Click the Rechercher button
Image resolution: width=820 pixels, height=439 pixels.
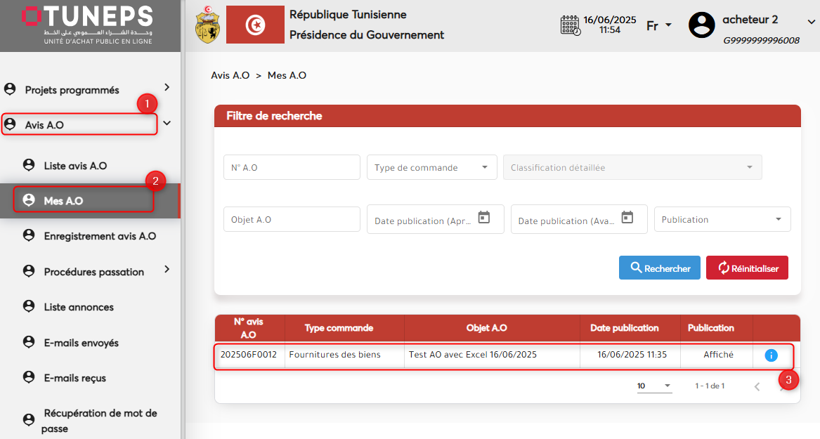[x=659, y=268]
